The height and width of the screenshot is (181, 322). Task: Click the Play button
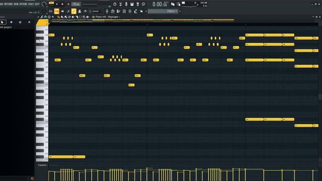tap(57, 4)
